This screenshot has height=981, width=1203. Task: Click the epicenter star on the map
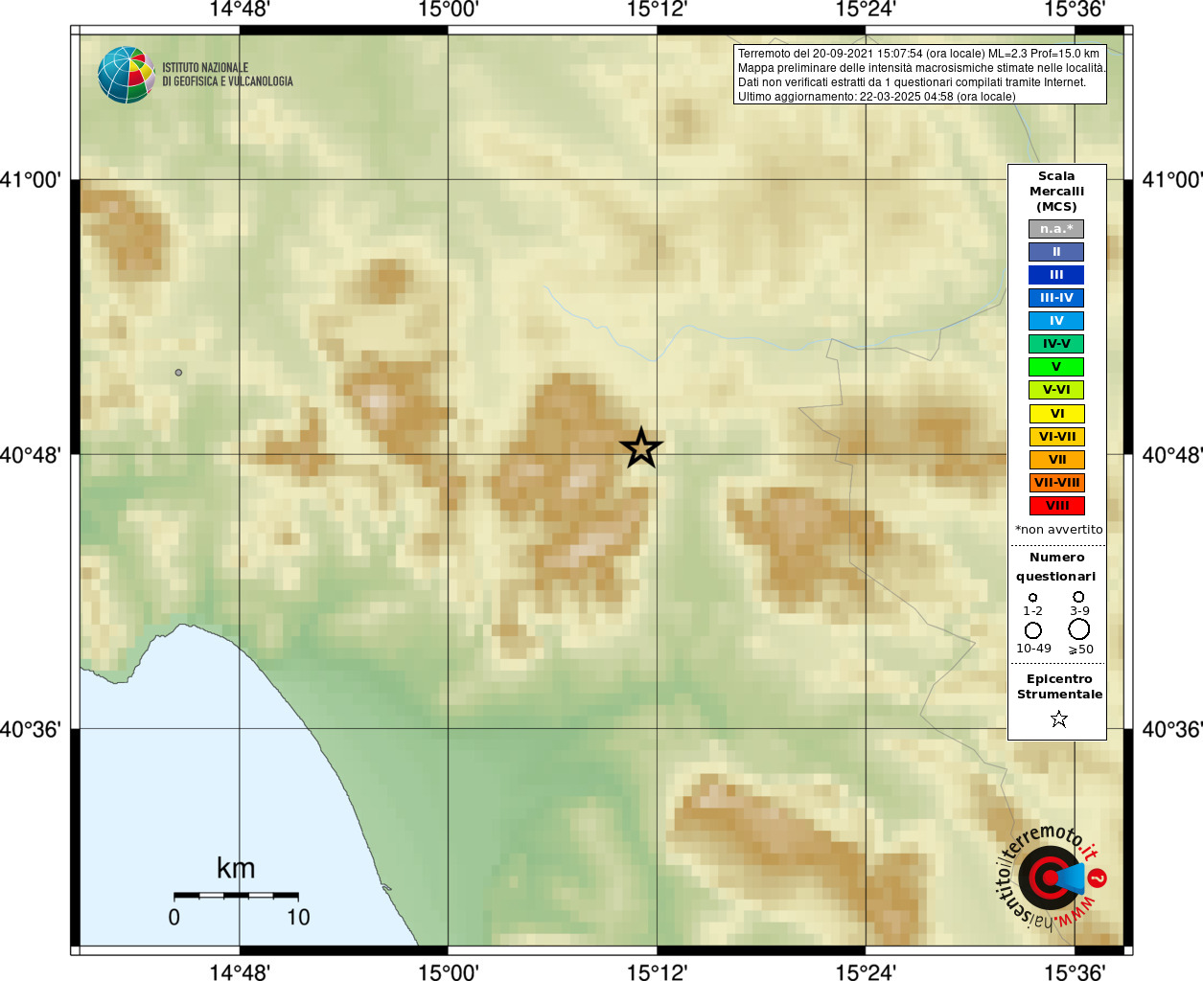(x=641, y=447)
